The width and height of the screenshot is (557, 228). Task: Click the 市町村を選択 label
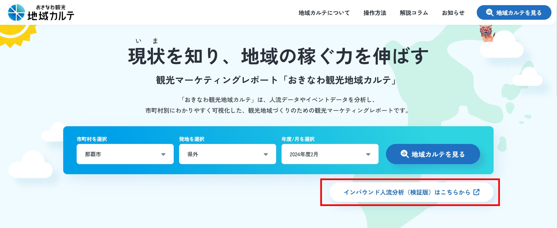[x=92, y=139]
